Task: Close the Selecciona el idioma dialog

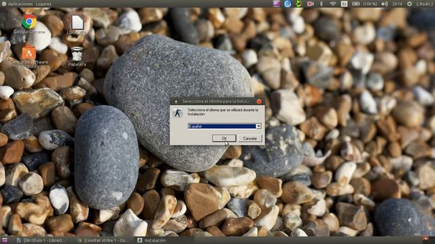Action: click(x=259, y=101)
